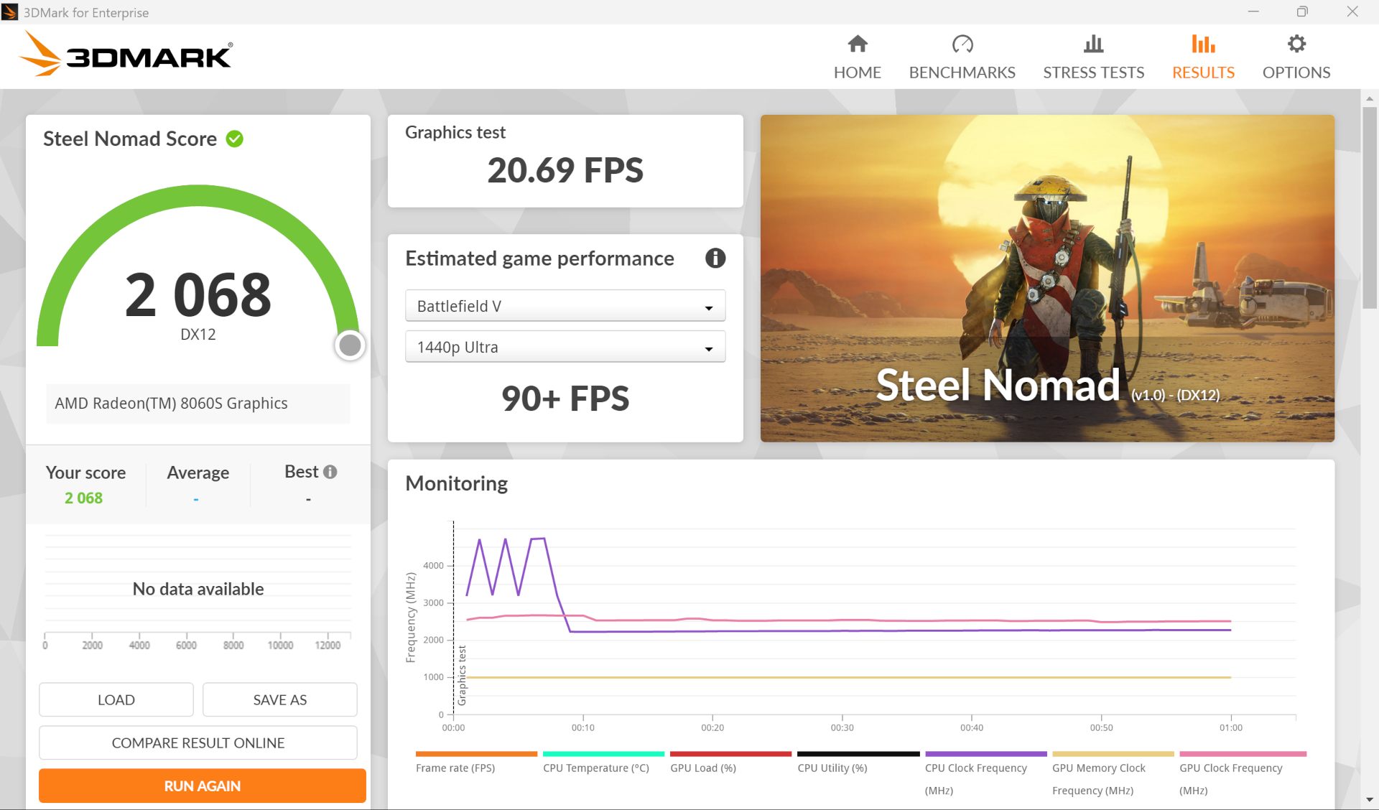Viewport: 1379px width, 810px height.
Task: Toggle the Frame rate (FPS) legend series
Action: click(455, 768)
